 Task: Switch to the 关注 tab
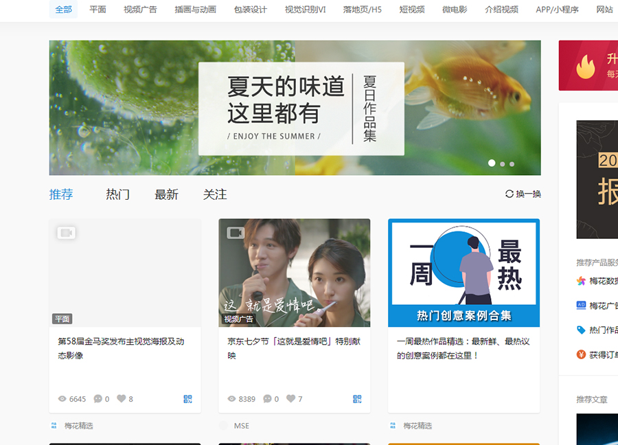coord(215,194)
